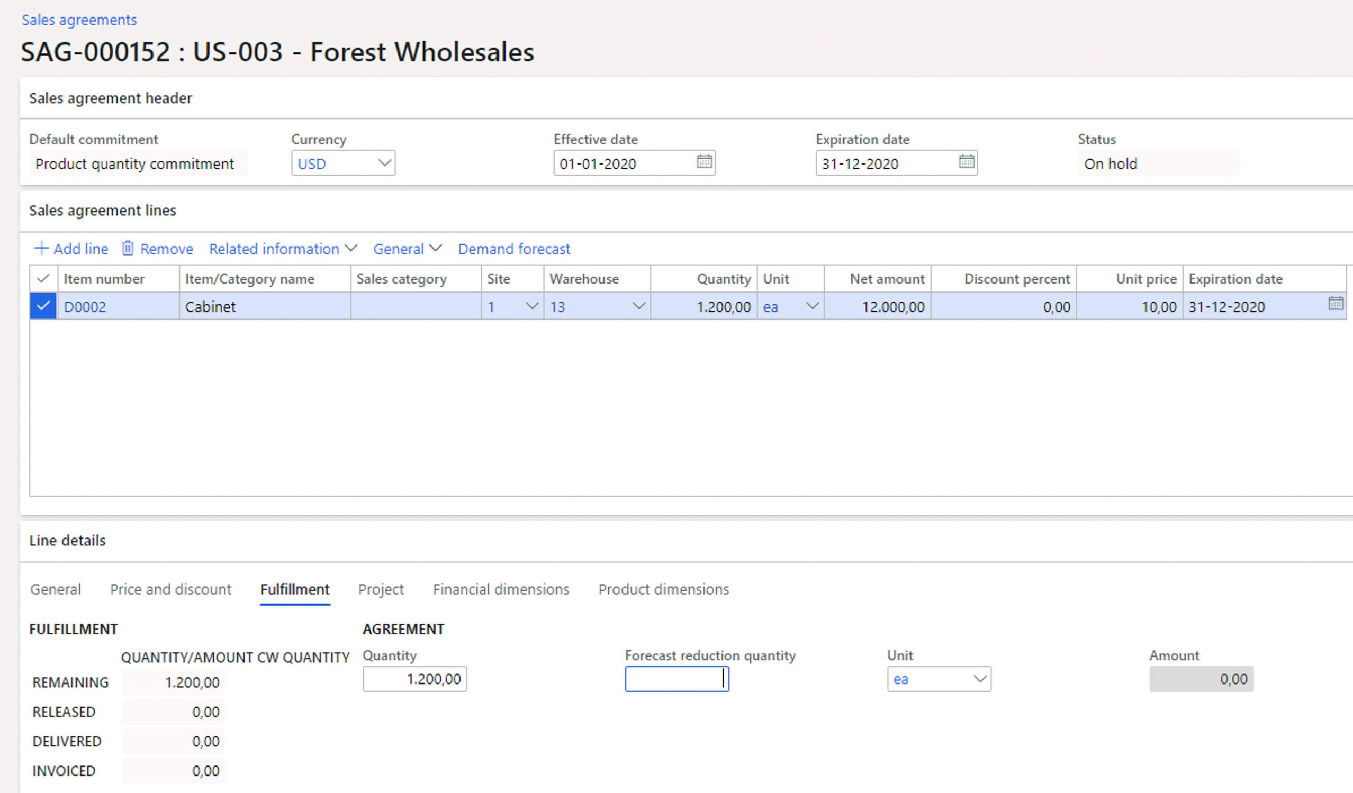Expand the Site dropdown in row

[x=531, y=306]
